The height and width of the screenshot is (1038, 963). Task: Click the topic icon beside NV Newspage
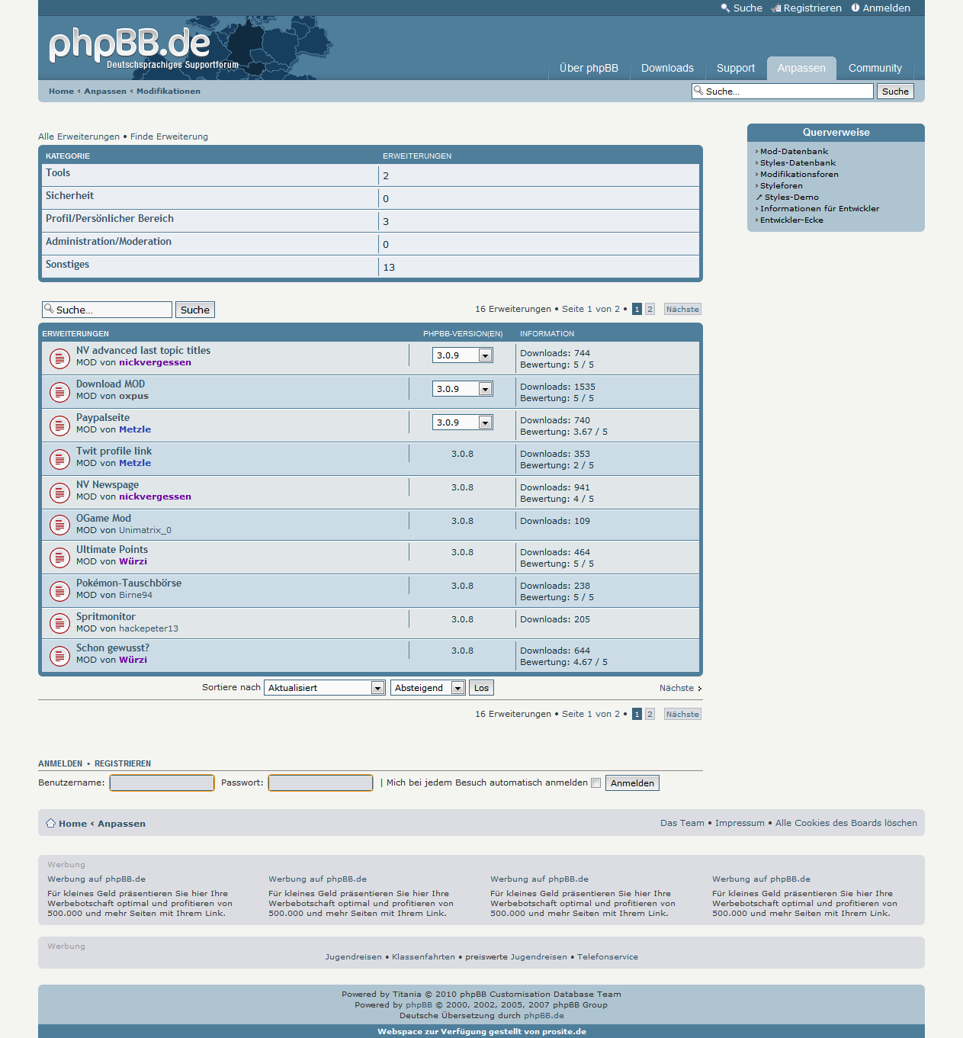[x=59, y=493]
